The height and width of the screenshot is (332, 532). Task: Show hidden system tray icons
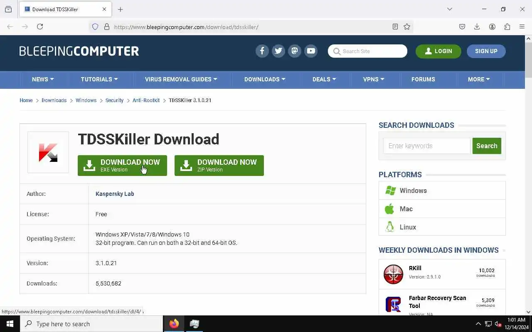(478, 324)
